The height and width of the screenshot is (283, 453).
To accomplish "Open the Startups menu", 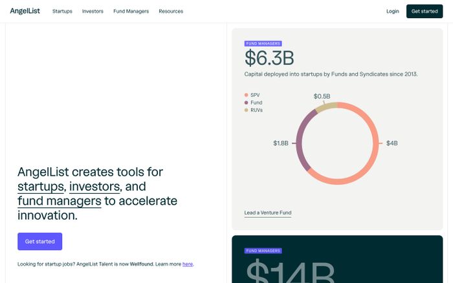I will [x=62, y=12].
